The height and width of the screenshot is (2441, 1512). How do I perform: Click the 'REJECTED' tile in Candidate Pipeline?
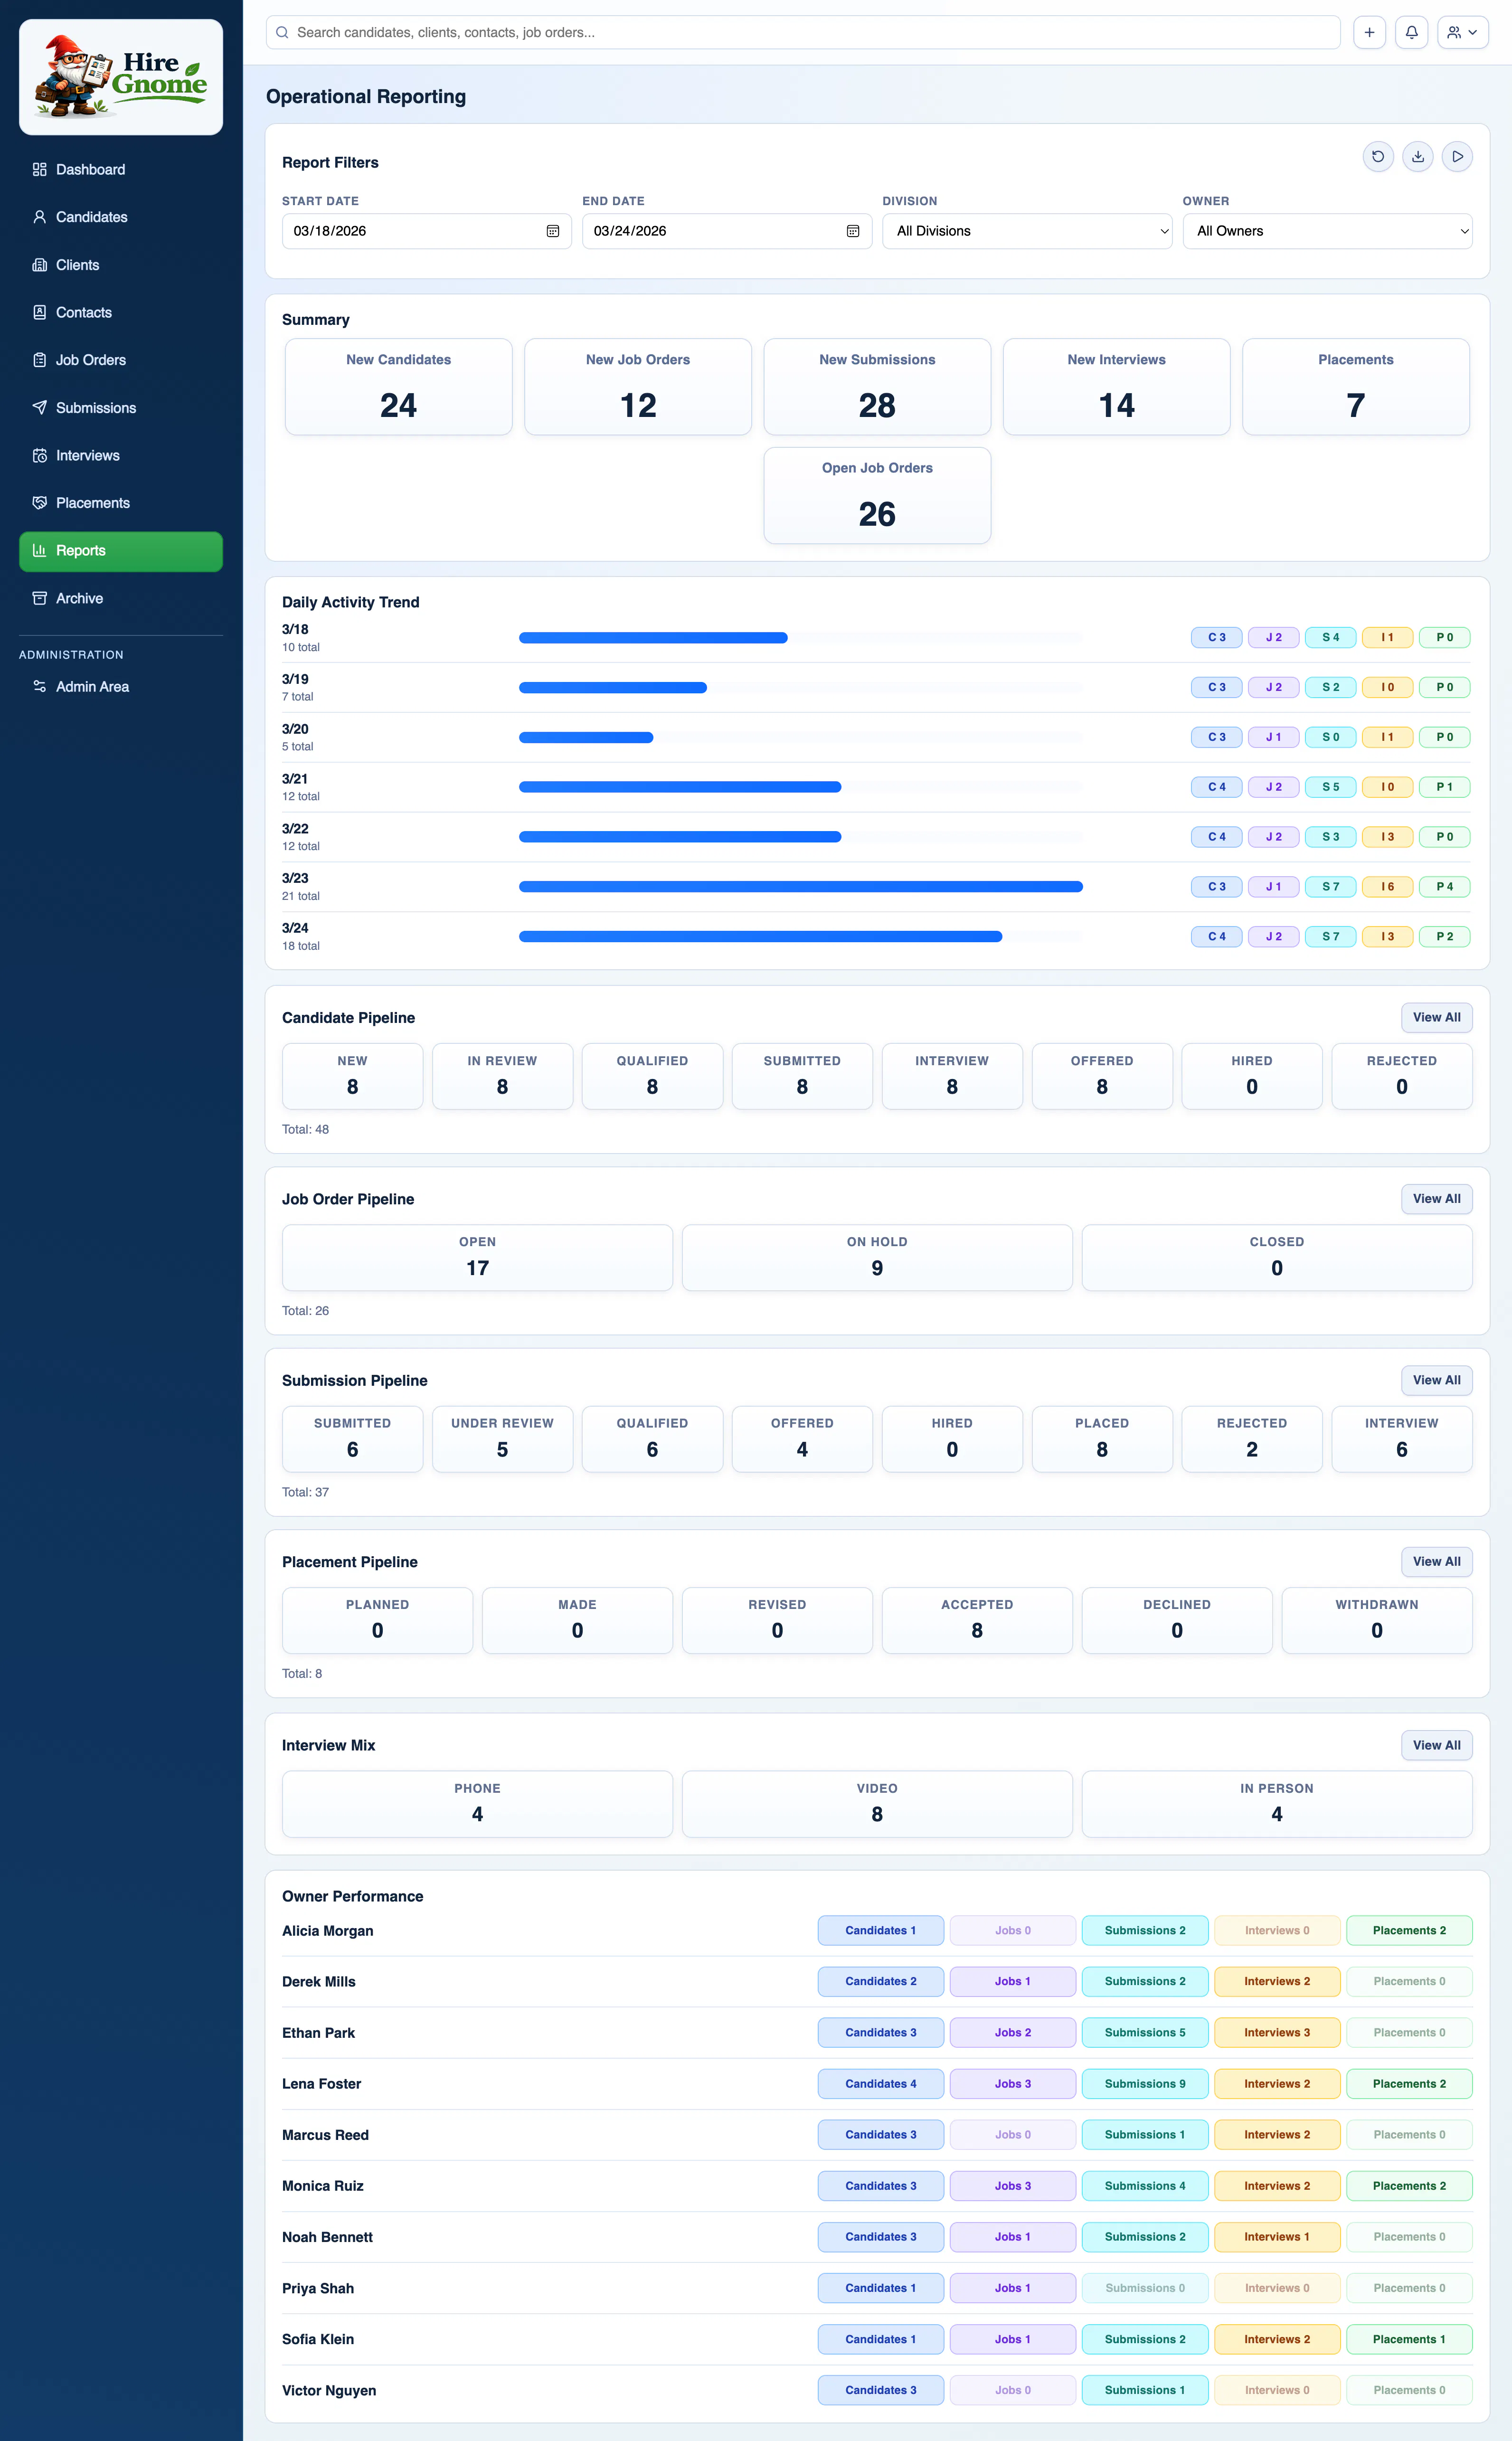click(1402, 1076)
